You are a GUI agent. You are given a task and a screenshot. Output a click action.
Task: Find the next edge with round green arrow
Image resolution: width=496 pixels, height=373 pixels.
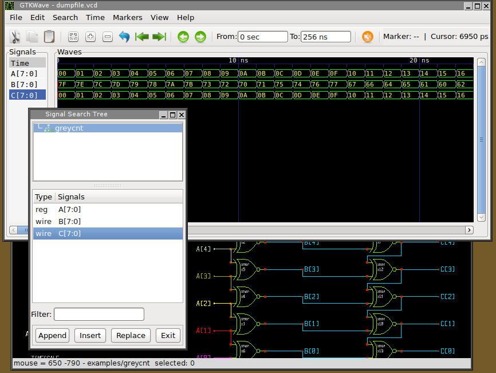[x=200, y=37]
